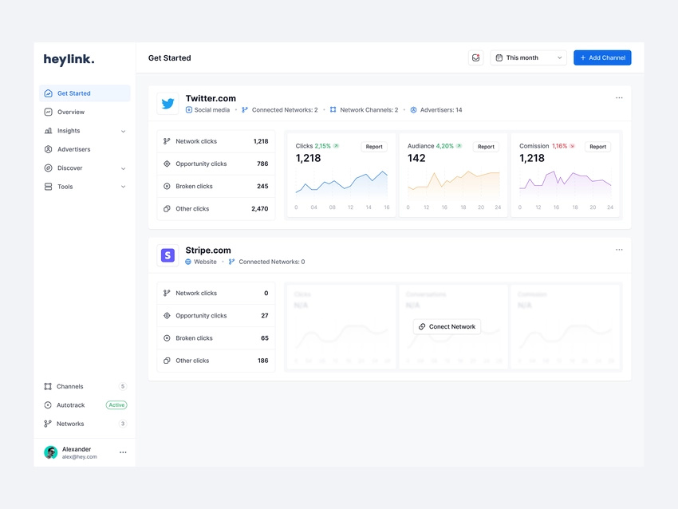Screen dimensions: 678x509
Task: Click the Network clicks branch icon for Twitter.com
Action: coord(167,140)
